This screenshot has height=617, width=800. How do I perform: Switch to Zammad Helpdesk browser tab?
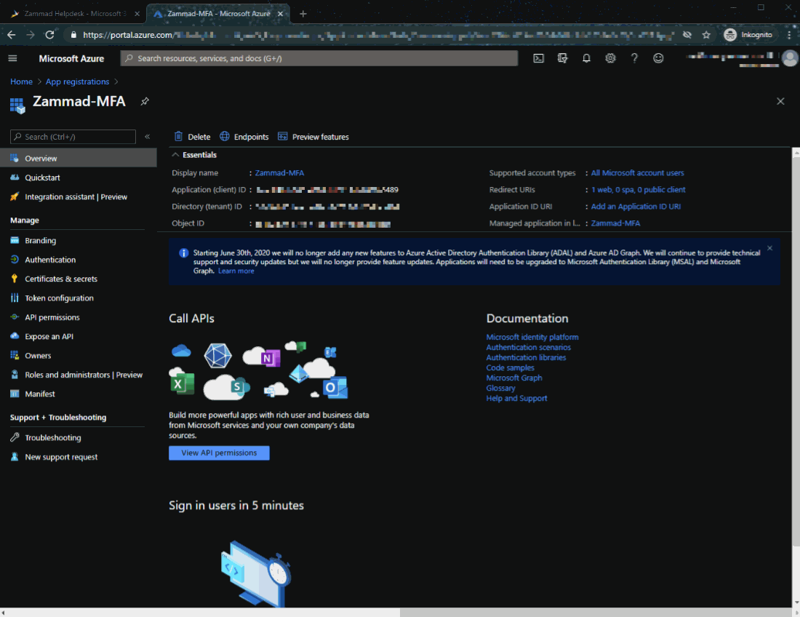point(74,14)
